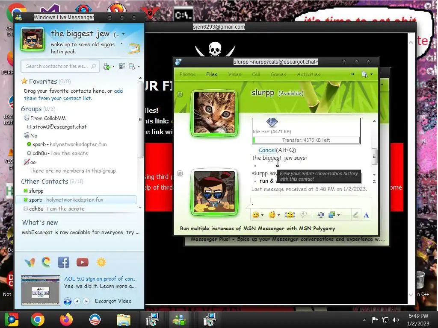Viewport: 438px width, 328px height.
Task: Click the file.exe transfer progress bar
Action: (306, 140)
